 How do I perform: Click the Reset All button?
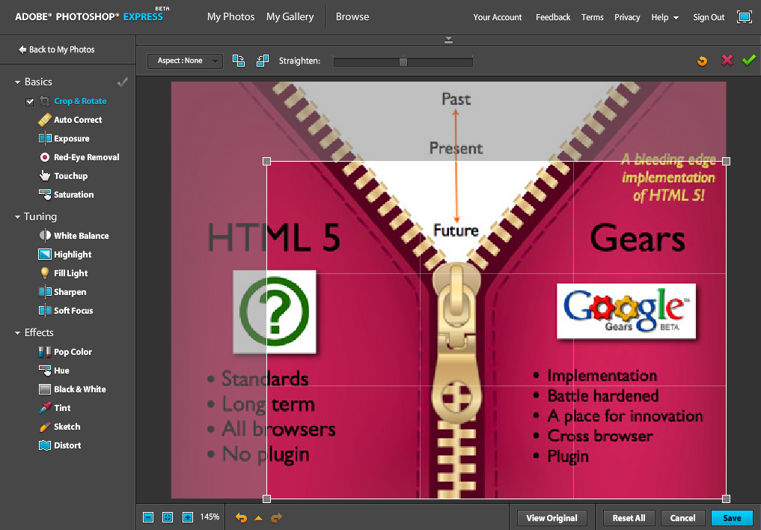pyautogui.click(x=629, y=518)
